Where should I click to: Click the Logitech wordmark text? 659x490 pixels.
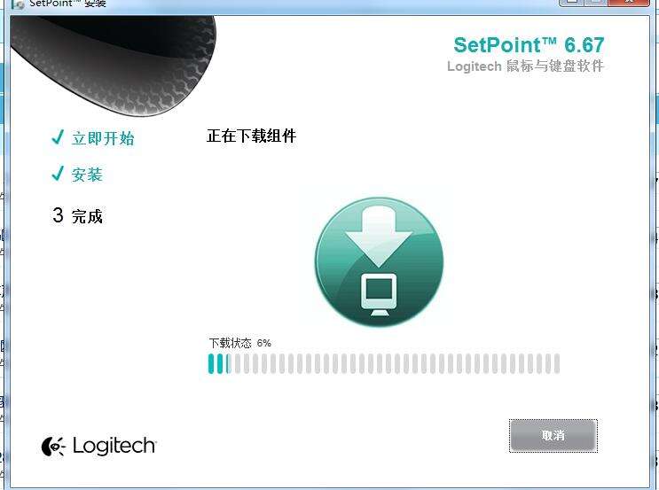[x=114, y=446]
